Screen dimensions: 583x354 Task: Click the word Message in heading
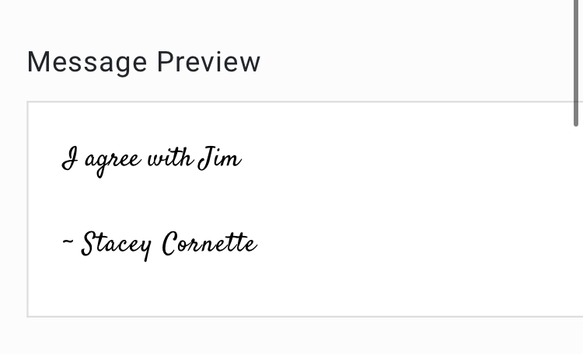87,62
